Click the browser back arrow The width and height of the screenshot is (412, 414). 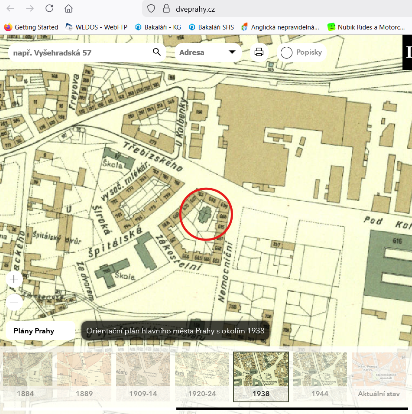click(x=10, y=9)
